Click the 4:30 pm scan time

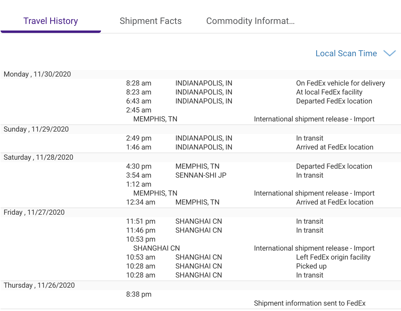coord(139,166)
